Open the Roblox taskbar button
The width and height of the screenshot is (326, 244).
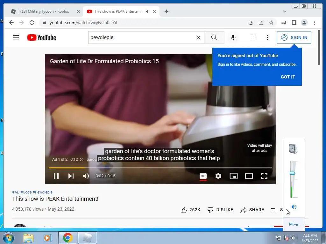(88, 238)
